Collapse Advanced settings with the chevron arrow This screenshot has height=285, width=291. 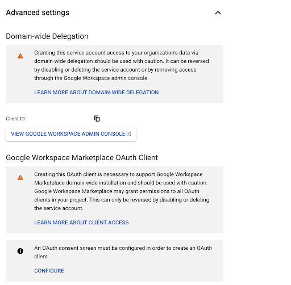click(218, 12)
